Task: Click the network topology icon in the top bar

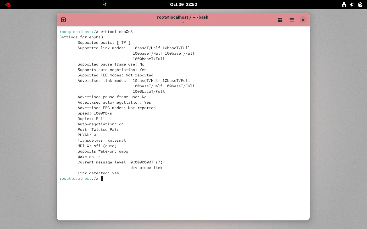Action: pos(344,5)
